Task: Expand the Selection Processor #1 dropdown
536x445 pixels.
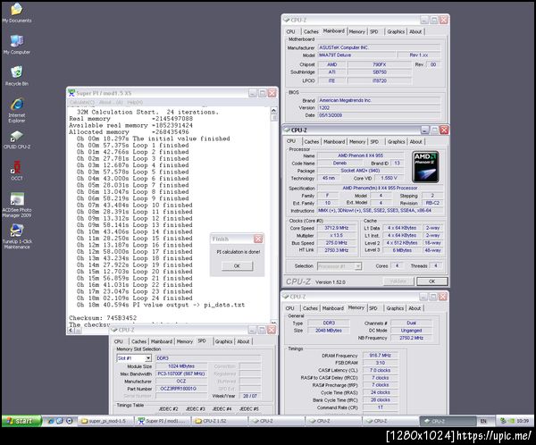Action: [x=357, y=265]
